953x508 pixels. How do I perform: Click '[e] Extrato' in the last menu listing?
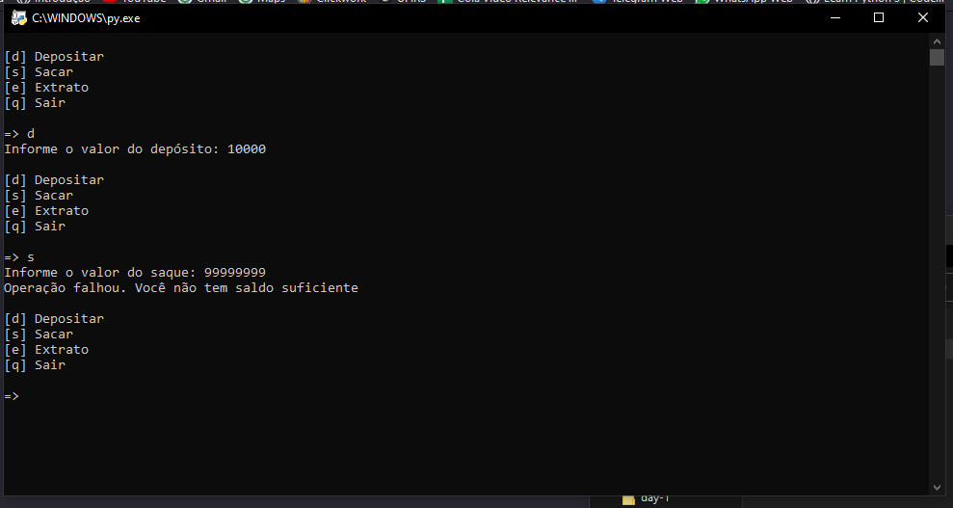click(46, 350)
